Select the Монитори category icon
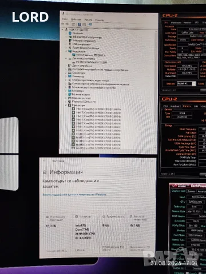 point(70,91)
